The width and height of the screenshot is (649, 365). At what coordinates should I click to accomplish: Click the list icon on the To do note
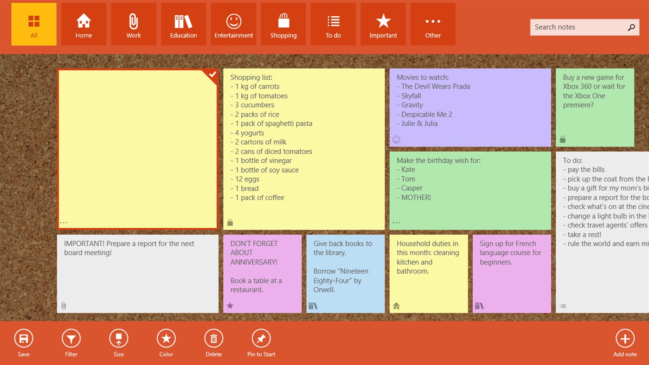click(x=562, y=306)
